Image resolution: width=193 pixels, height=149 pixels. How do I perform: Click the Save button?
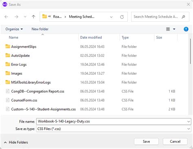click(x=146, y=142)
